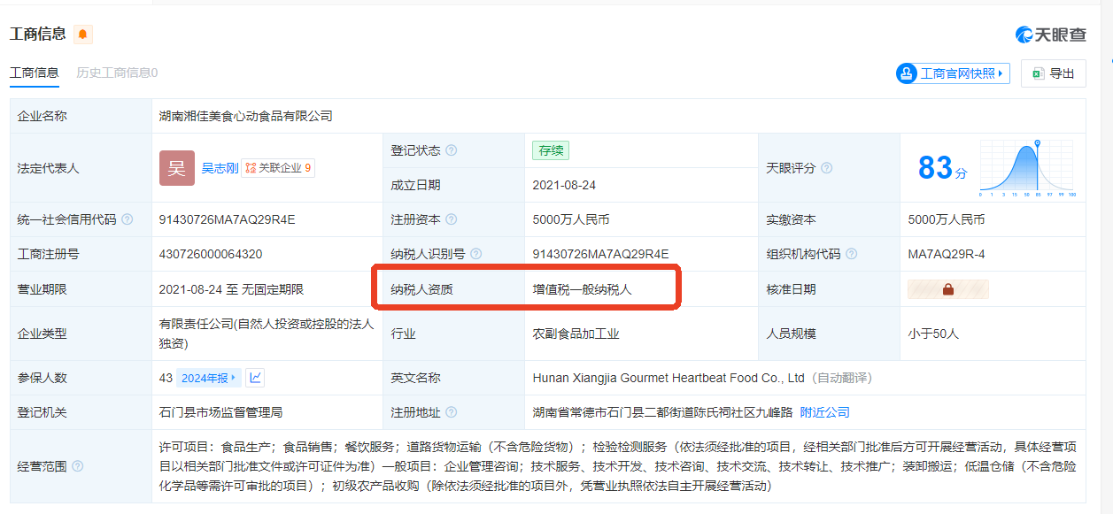Screen dimensions: 1113x514
Task: Open the insured headcount trend chart icon
Action: 255,378
